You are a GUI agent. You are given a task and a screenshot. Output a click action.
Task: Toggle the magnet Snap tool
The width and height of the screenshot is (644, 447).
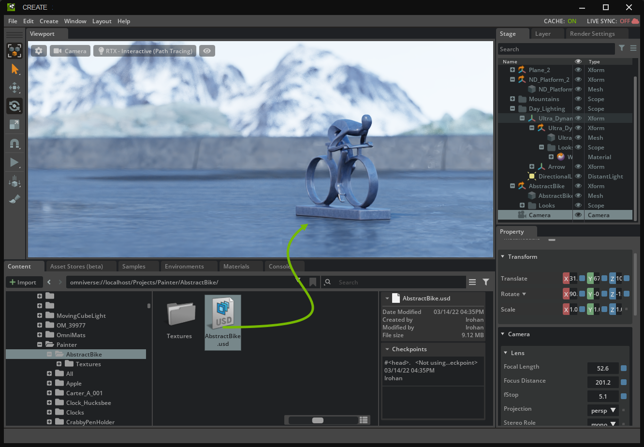15,144
